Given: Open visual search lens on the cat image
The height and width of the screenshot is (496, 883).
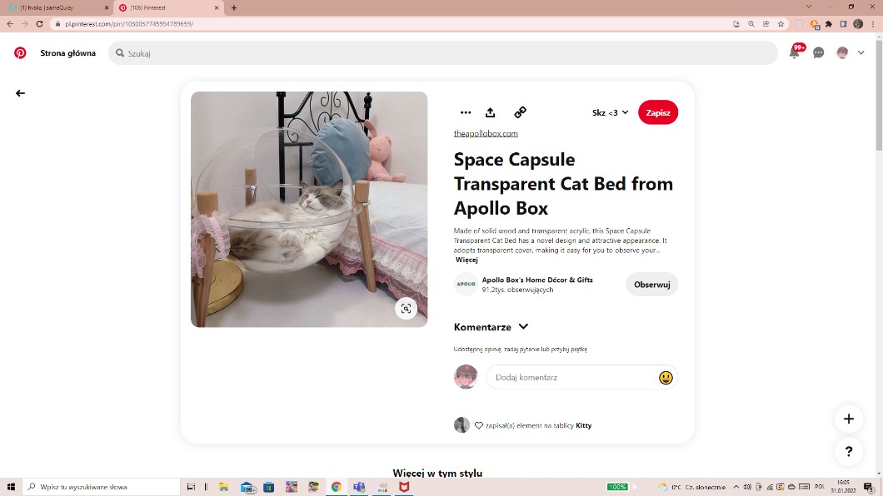Looking at the screenshot, I should point(406,308).
